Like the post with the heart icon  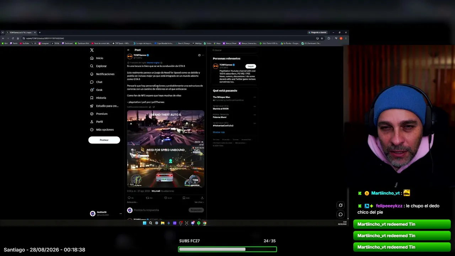pyautogui.click(x=166, y=198)
